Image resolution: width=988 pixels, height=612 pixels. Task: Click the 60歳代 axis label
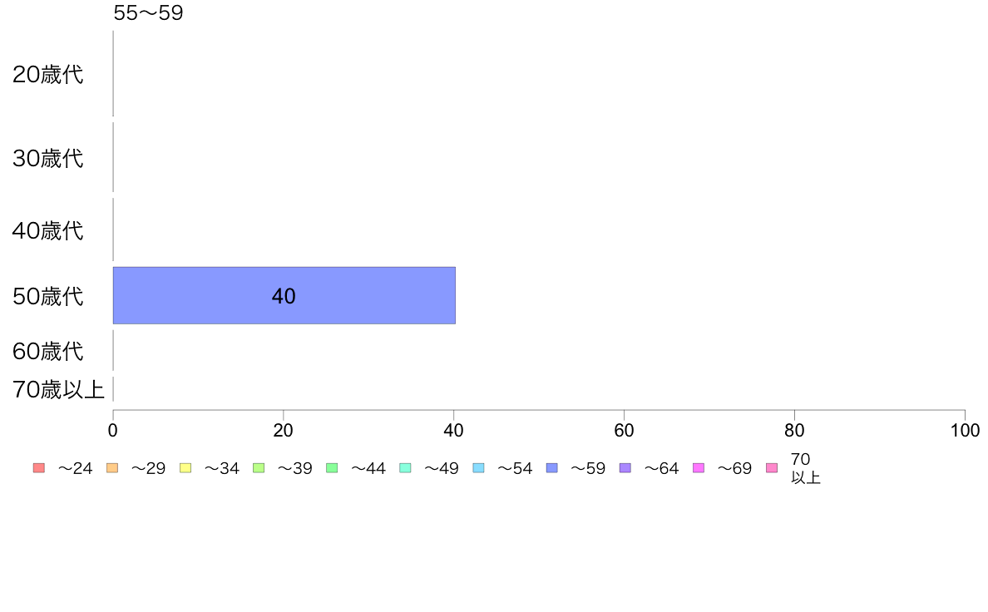(x=48, y=351)
